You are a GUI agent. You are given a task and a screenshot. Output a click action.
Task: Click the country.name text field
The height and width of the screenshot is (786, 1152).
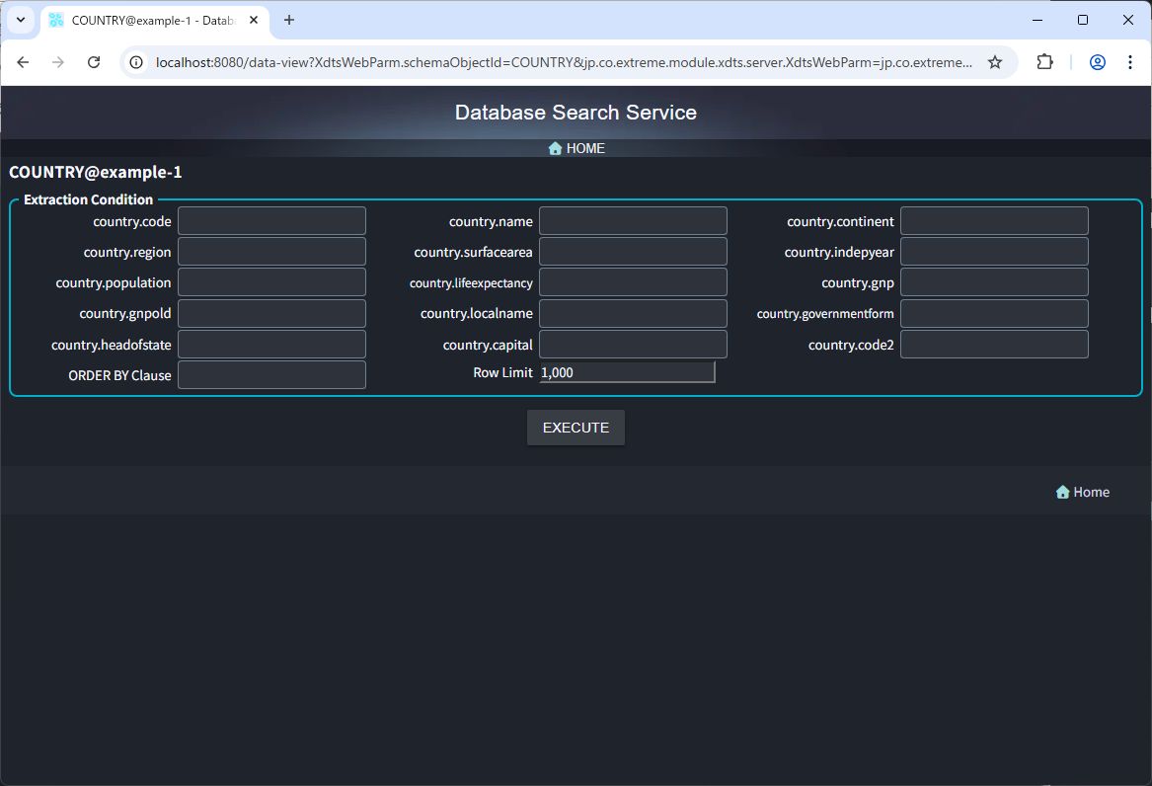coord(633,221)
